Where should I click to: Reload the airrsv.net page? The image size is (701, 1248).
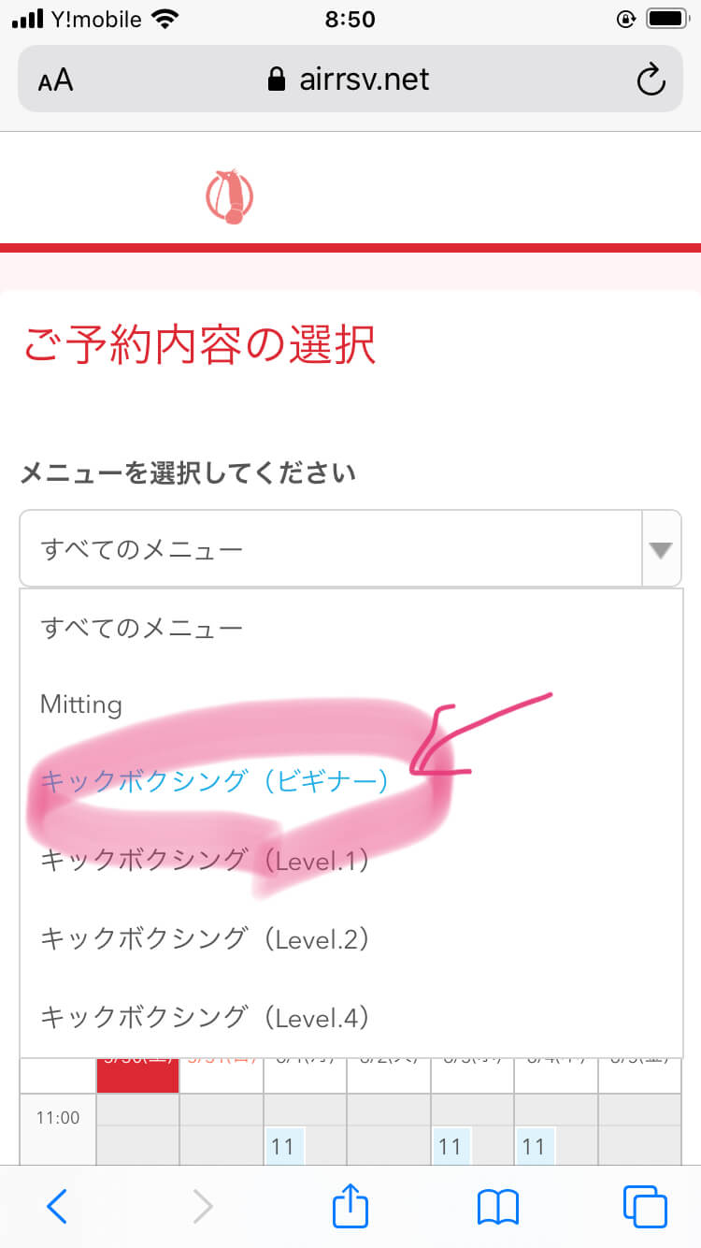pos(650,80)
